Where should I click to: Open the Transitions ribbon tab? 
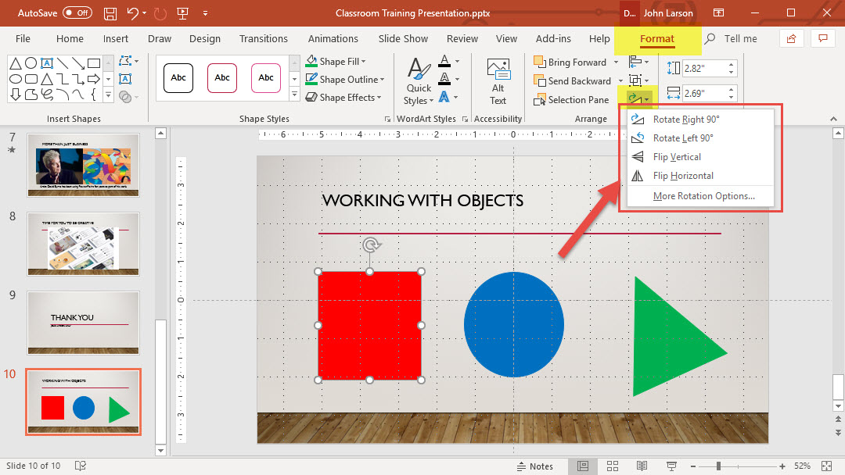264,39
